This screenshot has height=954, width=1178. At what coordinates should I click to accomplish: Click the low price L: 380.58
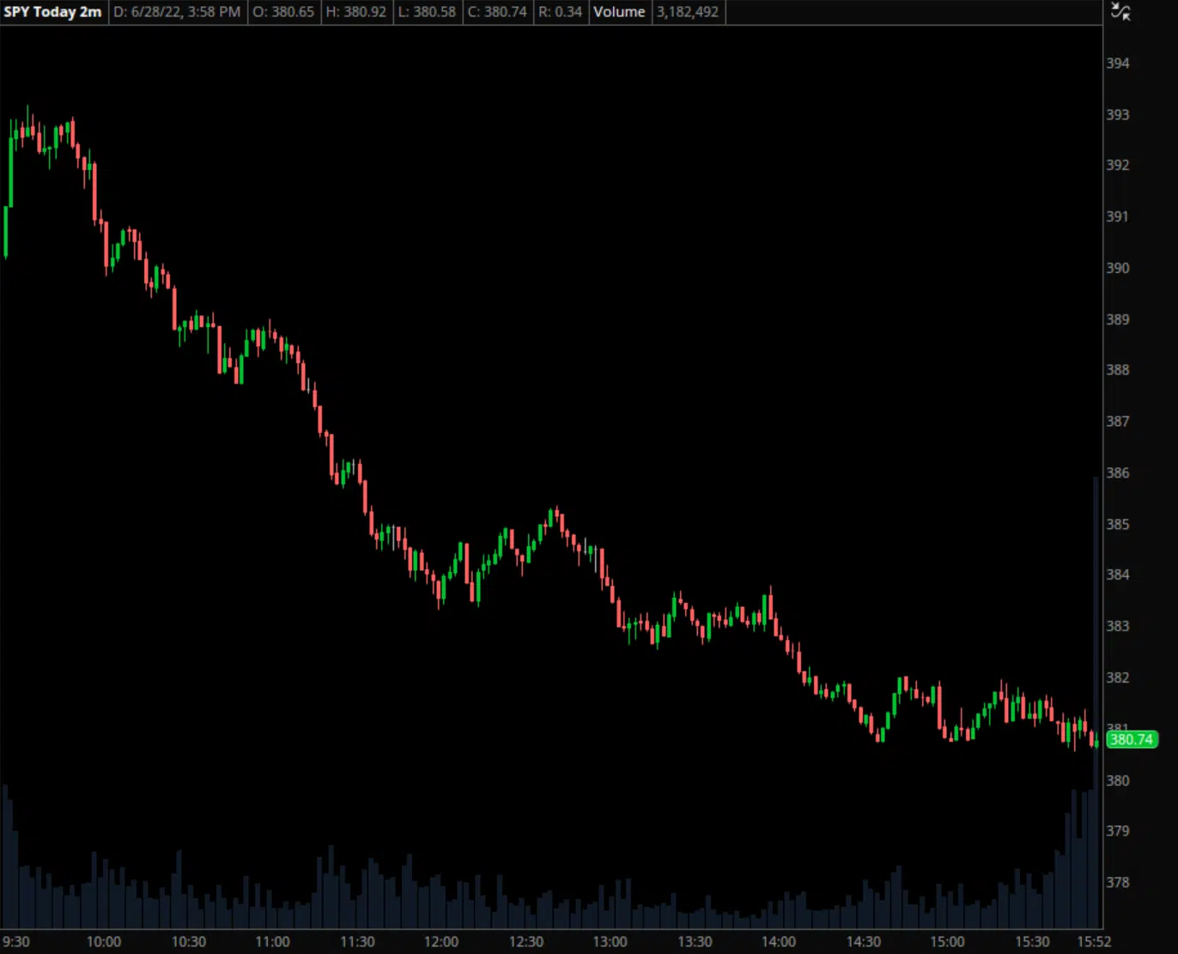428,12
